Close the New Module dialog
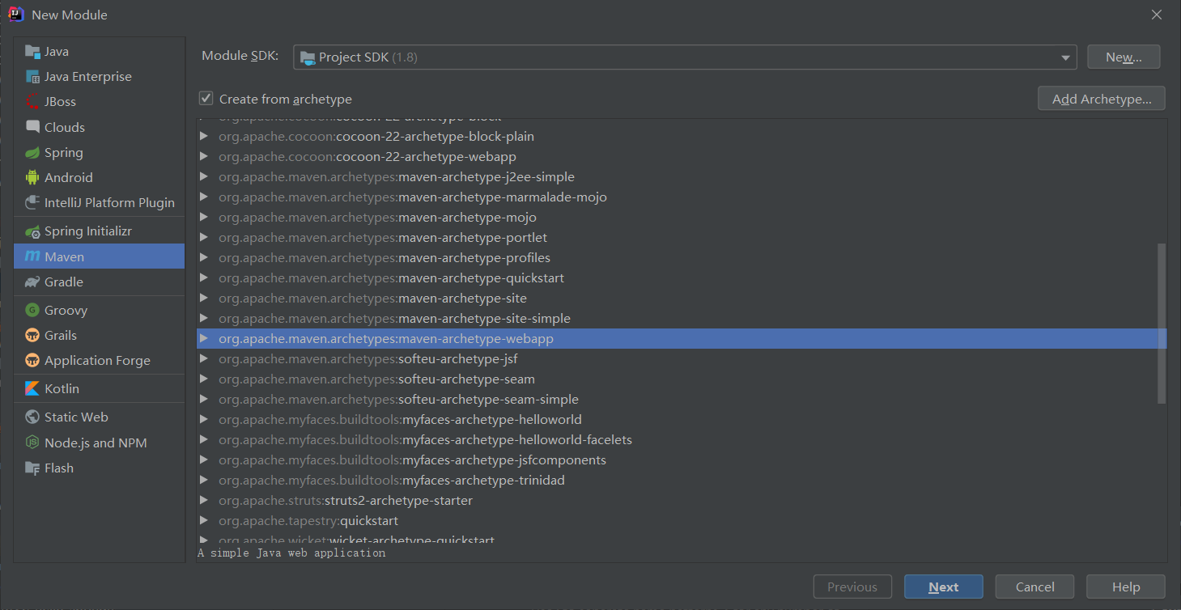 pos(1157,15)
